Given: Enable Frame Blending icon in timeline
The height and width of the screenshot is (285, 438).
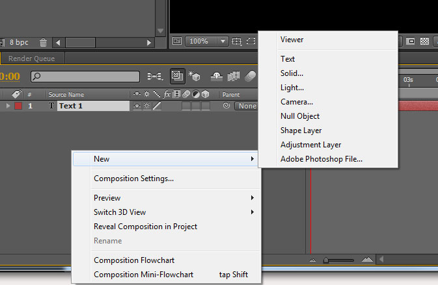Looking at the screenshot, I should (234, 76).
